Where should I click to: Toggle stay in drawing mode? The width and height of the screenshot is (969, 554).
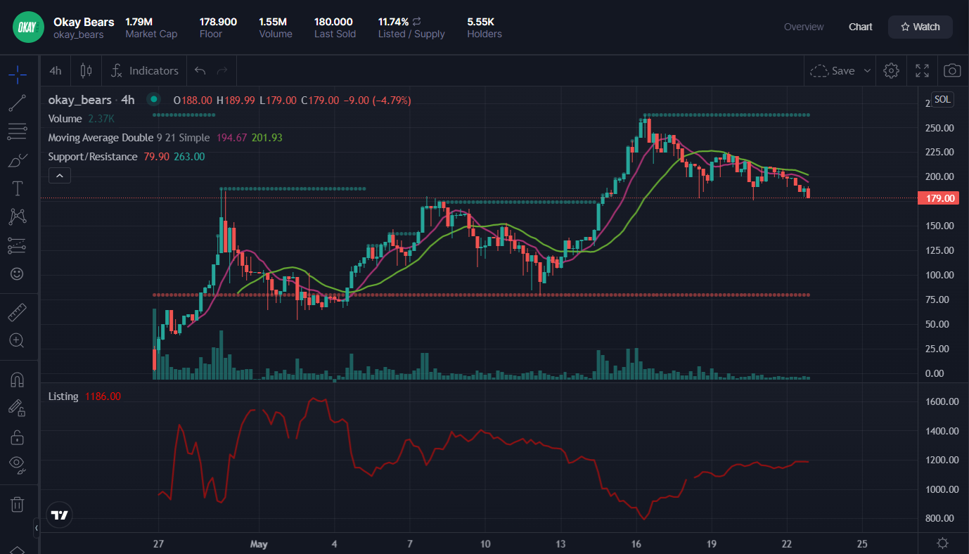coord(18,408)
